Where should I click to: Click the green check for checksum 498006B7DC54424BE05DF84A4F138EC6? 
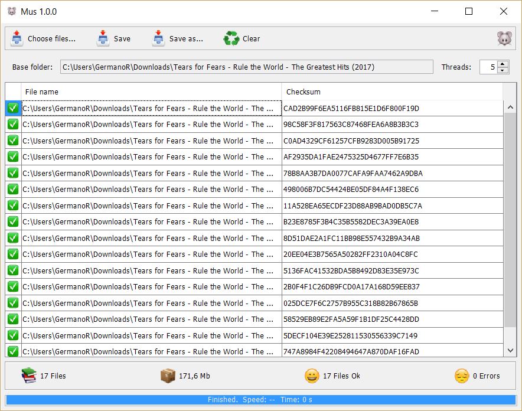click(x=13, y=190)
